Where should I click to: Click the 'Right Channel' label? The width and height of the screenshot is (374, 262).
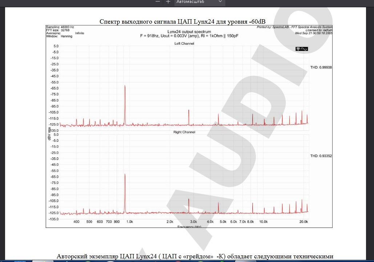[184, 132]
